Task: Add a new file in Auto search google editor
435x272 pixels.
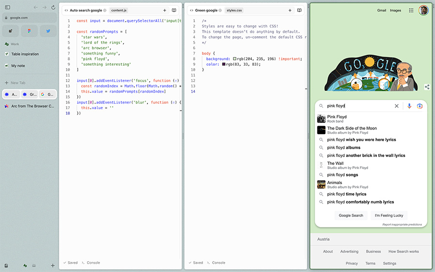Action: 164,10
